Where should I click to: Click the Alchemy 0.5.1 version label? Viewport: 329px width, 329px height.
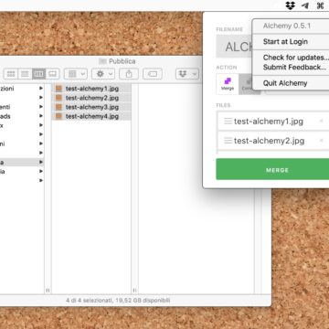pos(287,26)
